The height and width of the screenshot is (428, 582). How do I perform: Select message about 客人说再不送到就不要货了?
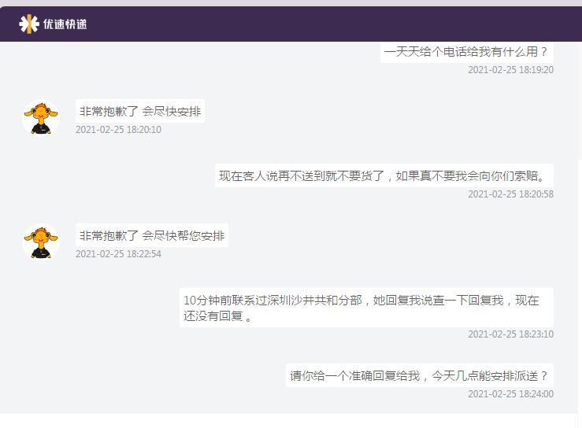[x=384, y=175]
